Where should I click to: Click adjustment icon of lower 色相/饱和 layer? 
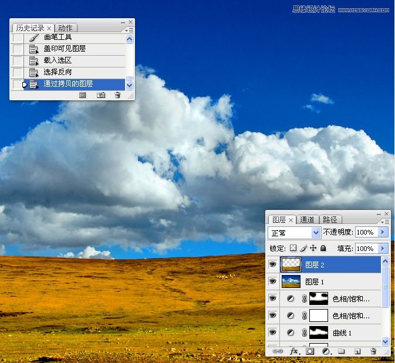click(291, 315)
